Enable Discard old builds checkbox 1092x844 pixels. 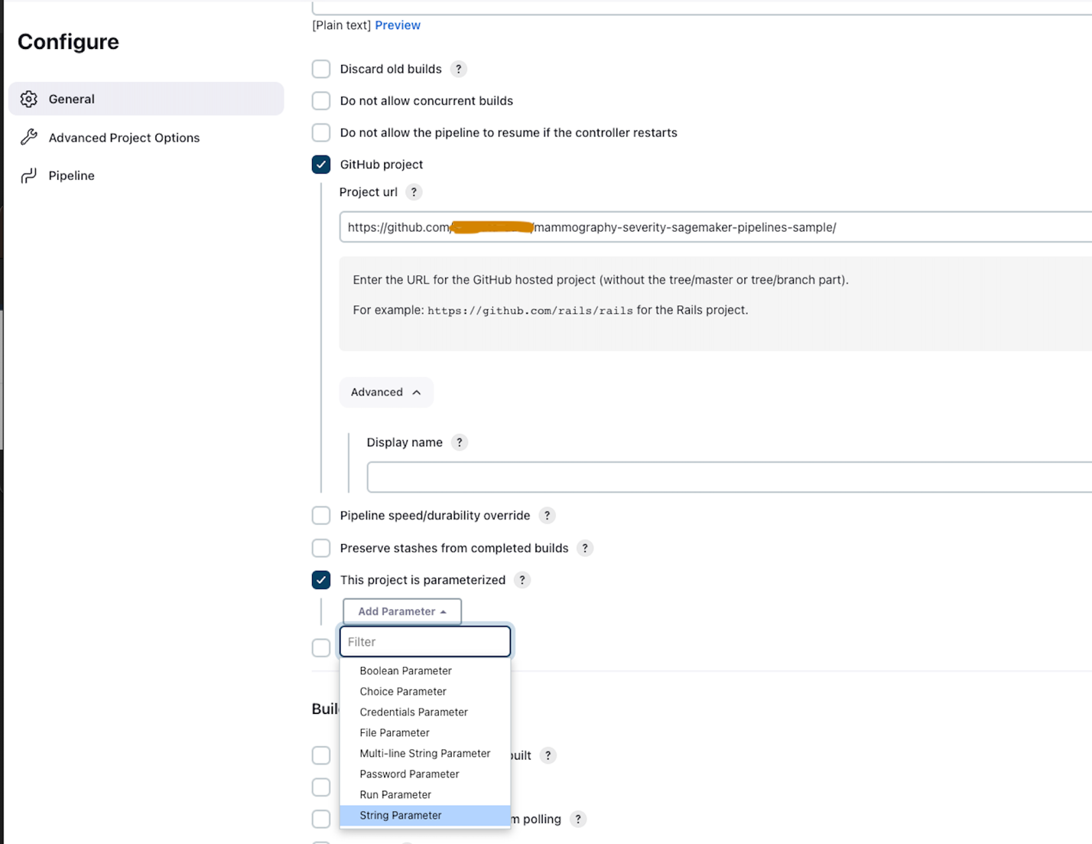(321, 69)
